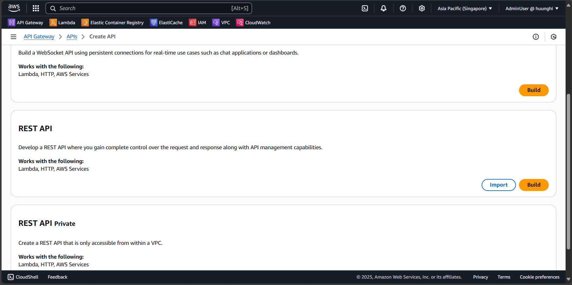Open VPC favorite shortcut
This screenshot has height=285, width=572.
pyautogui.click(x=221, y=23)
